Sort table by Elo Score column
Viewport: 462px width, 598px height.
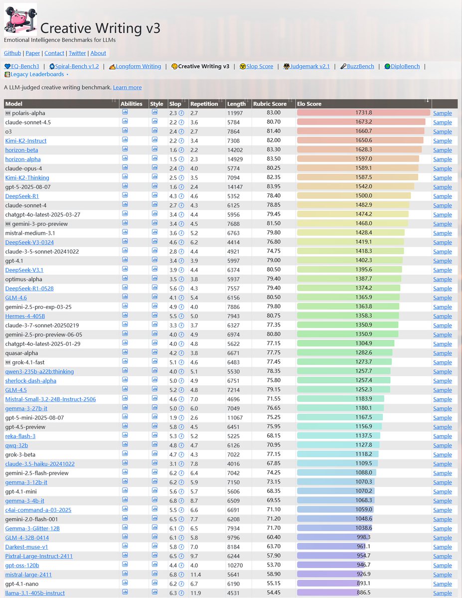tap(363, 104)
